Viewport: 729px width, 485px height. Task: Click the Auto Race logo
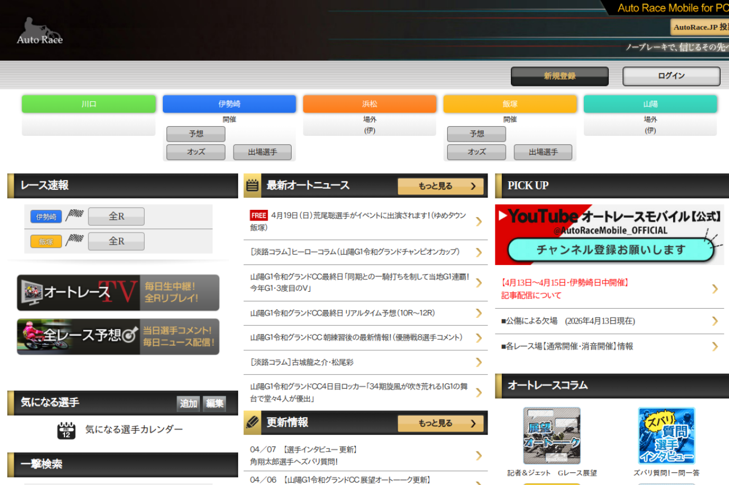(40, 31)
